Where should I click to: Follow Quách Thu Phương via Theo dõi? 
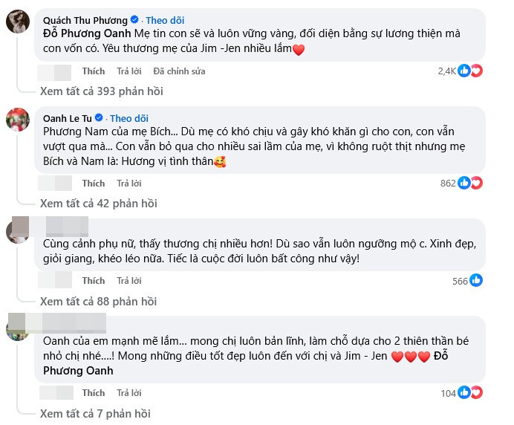click(x=165, y=20)
